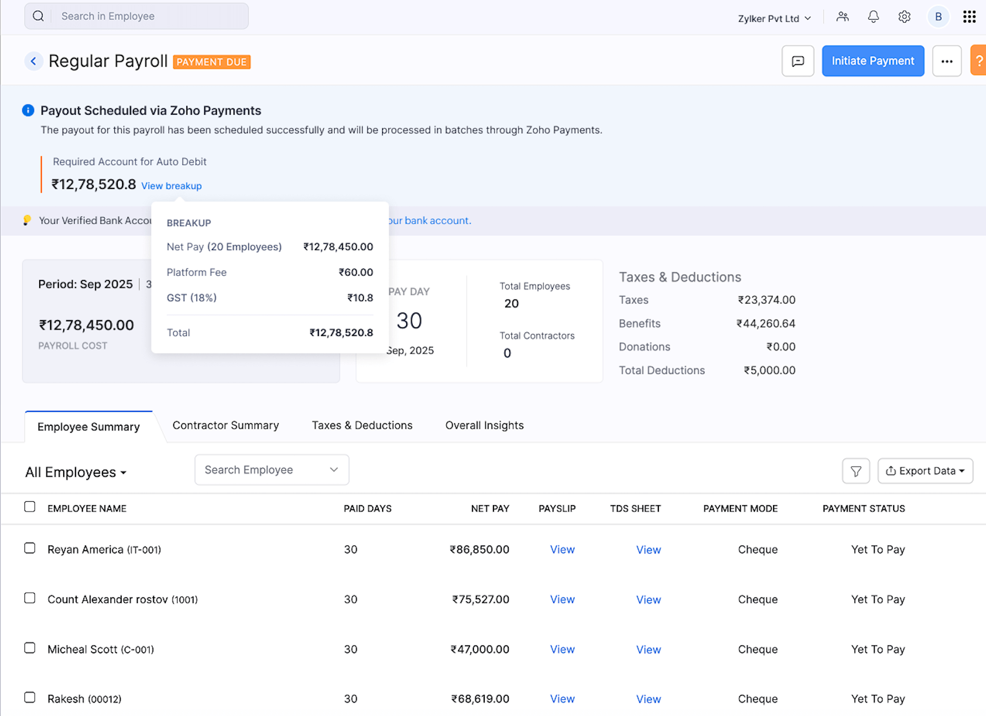Select all employees via header checkbox
Image resolution: width=986 pixels, height=716 pixels.
tap(29, 507)
